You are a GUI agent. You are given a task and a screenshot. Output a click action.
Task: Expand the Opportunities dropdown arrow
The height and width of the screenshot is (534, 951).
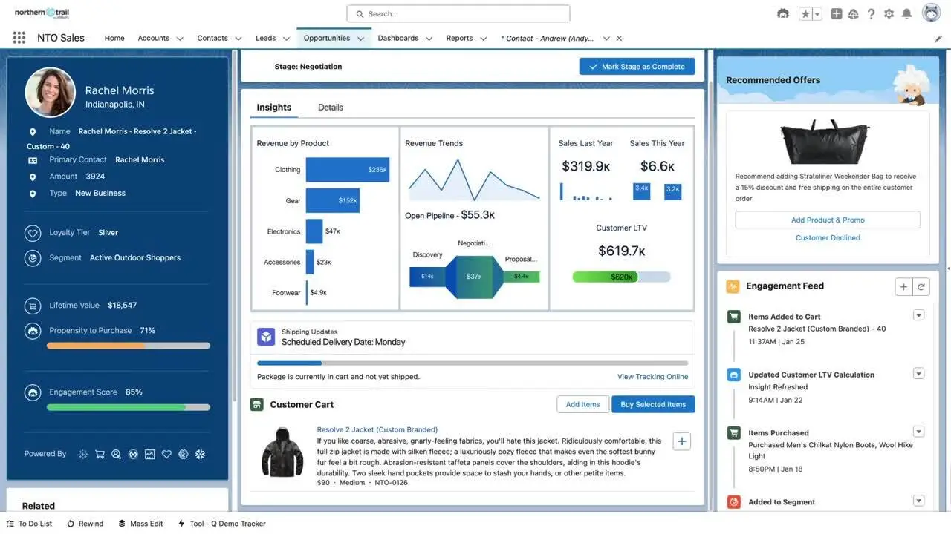point(359,36)
